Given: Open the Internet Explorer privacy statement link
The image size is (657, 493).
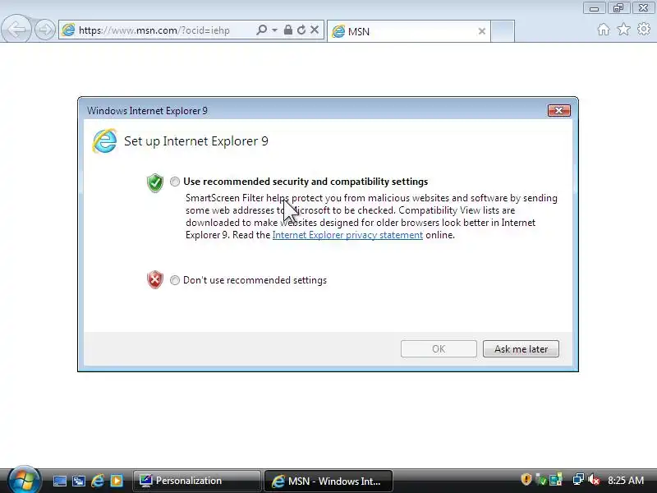Looking at the screenshot, I should 347,235.
